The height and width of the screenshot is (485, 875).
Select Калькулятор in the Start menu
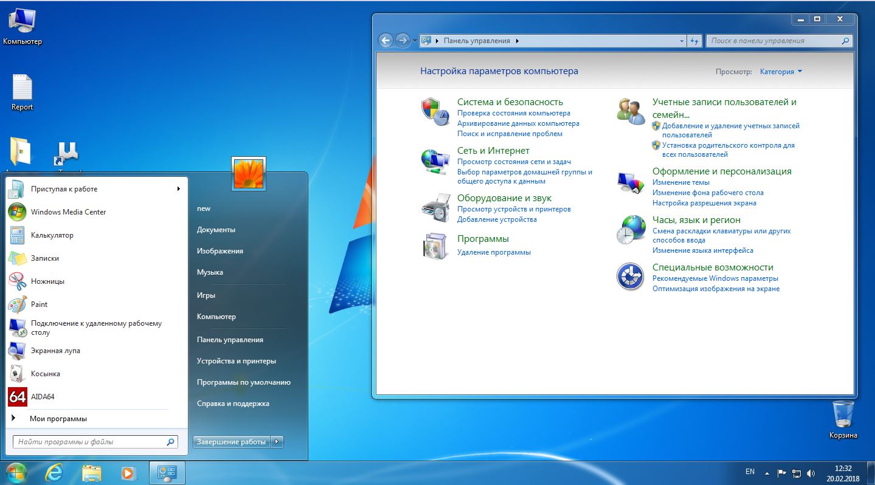52,235
